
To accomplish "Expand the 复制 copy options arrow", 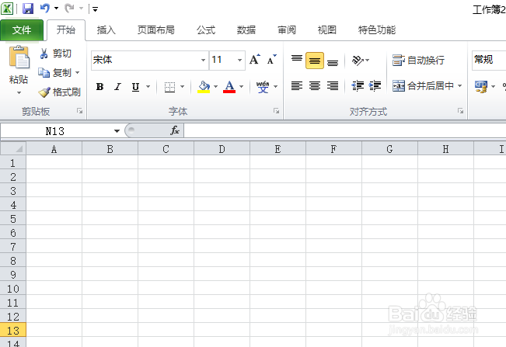I will (x=78, y=72).
